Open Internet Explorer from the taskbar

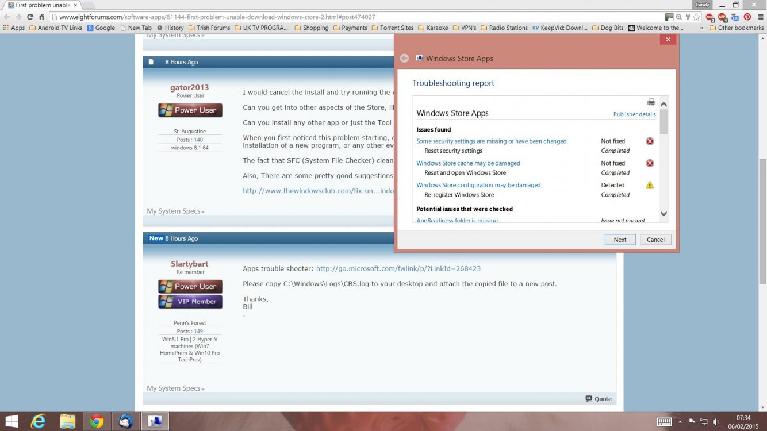point(39,421)
